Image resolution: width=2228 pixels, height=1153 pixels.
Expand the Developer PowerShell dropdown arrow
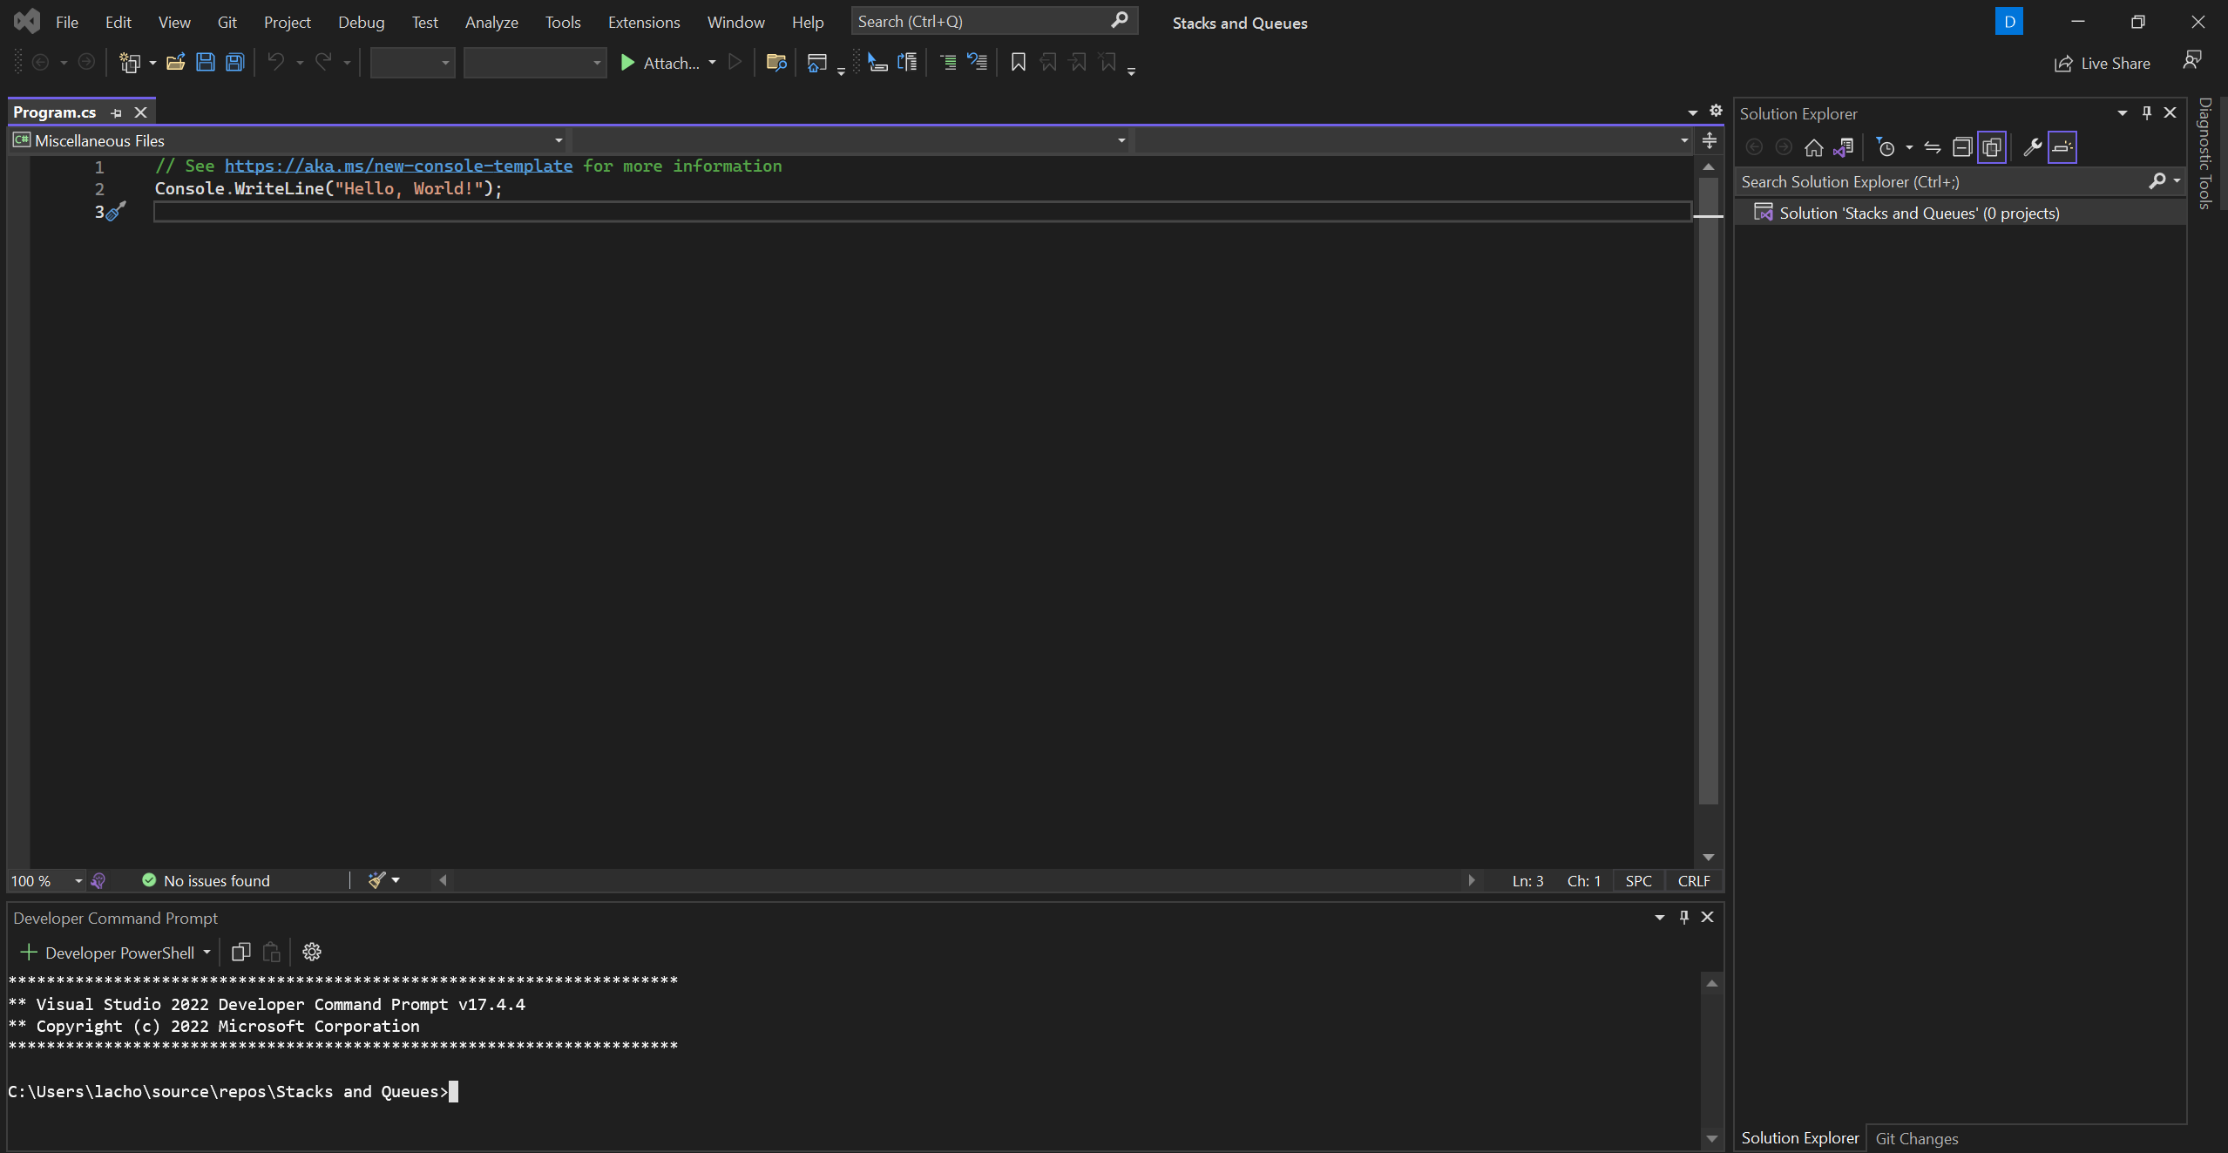point(207,952)
